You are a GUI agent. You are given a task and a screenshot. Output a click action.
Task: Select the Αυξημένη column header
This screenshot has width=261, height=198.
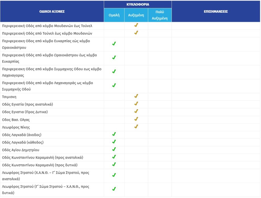(x=136, y=15)
